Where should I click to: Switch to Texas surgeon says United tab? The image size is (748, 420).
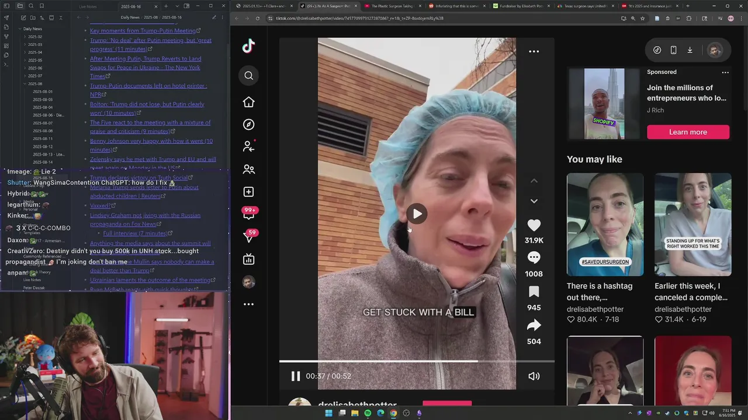[x=584, y=6]
